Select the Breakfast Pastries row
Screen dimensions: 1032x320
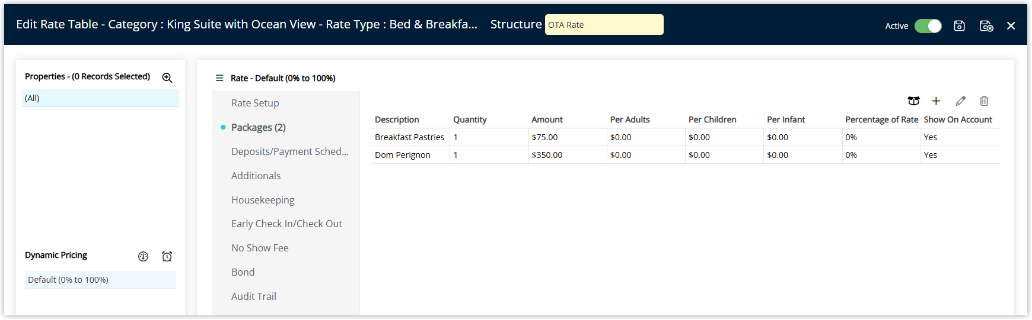(x=685, y=137)
